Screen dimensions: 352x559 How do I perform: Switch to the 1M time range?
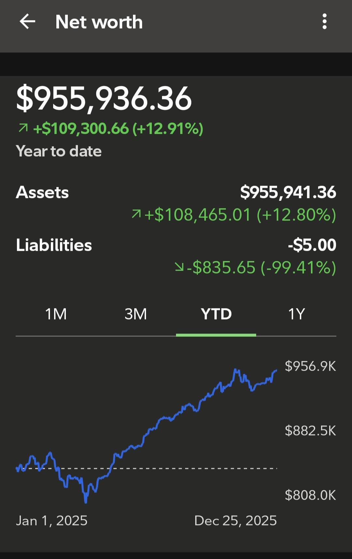click(x=56, y=314)
